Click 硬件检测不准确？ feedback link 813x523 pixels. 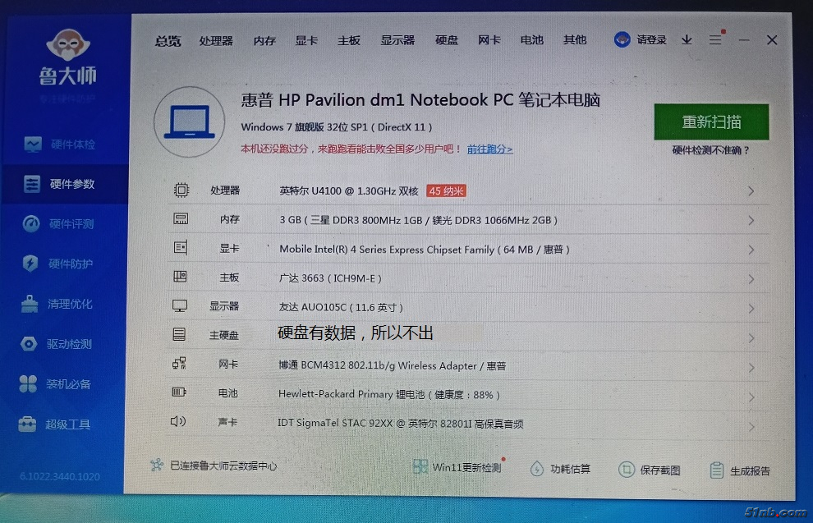(x=711, y=150)
